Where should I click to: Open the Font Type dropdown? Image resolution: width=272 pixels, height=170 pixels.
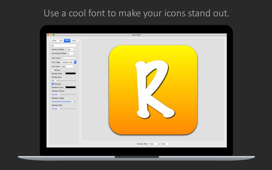69,62
